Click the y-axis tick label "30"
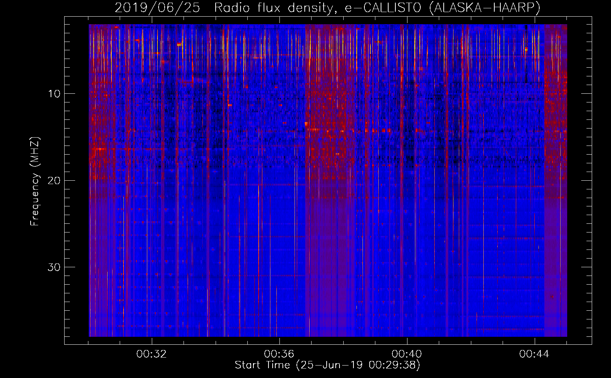Viewport: 611px width, 378px height. (x=54, y=267)
